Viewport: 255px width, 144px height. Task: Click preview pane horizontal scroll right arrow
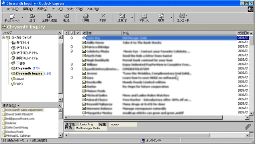click(247, 135)
